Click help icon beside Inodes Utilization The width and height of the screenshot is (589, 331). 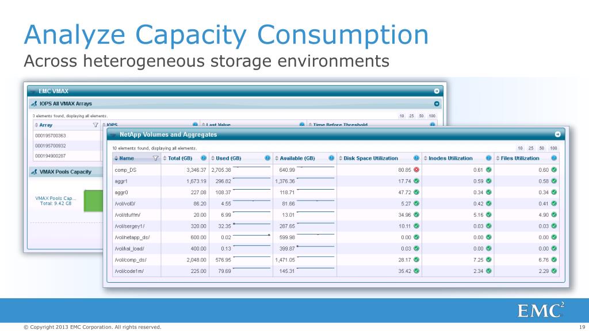point(488,159)
